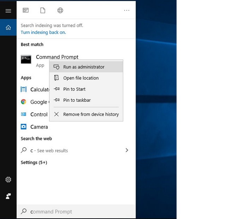Click into the command Prompt search field

(76, 211)
